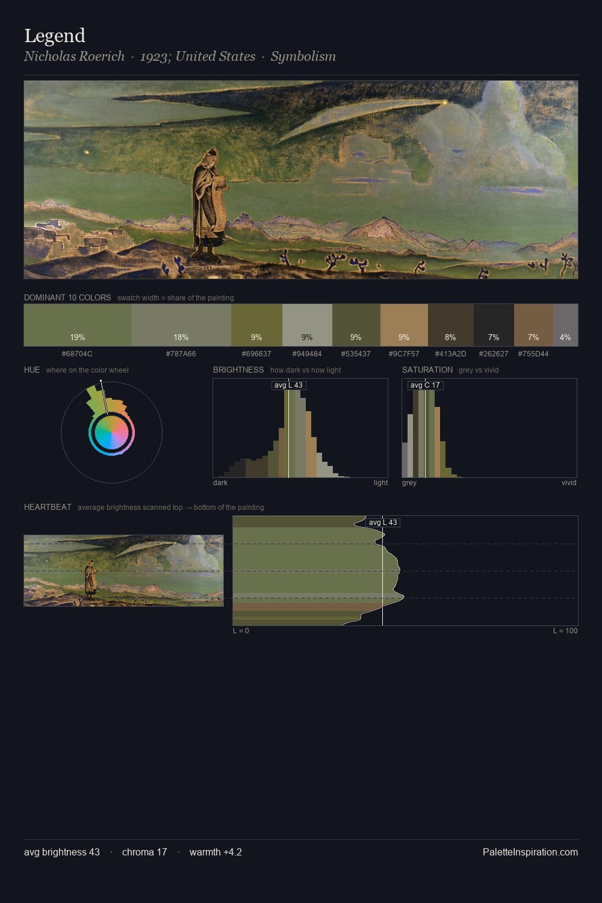Choose the pale grey #949484 swatch
The image size is (602, 903).
point(307,325)
